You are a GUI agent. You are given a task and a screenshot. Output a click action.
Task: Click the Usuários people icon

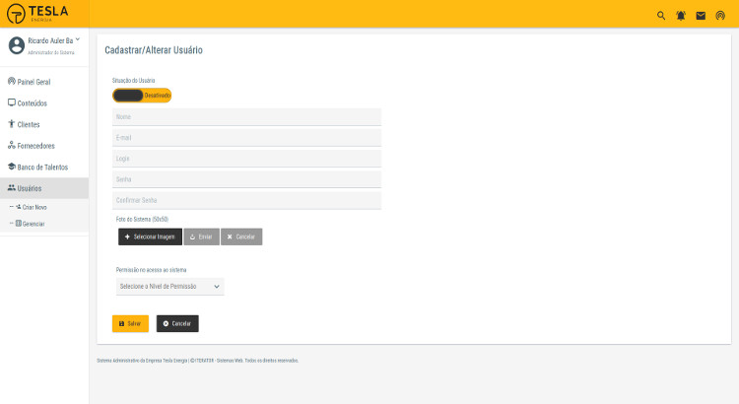pos(11,187)
